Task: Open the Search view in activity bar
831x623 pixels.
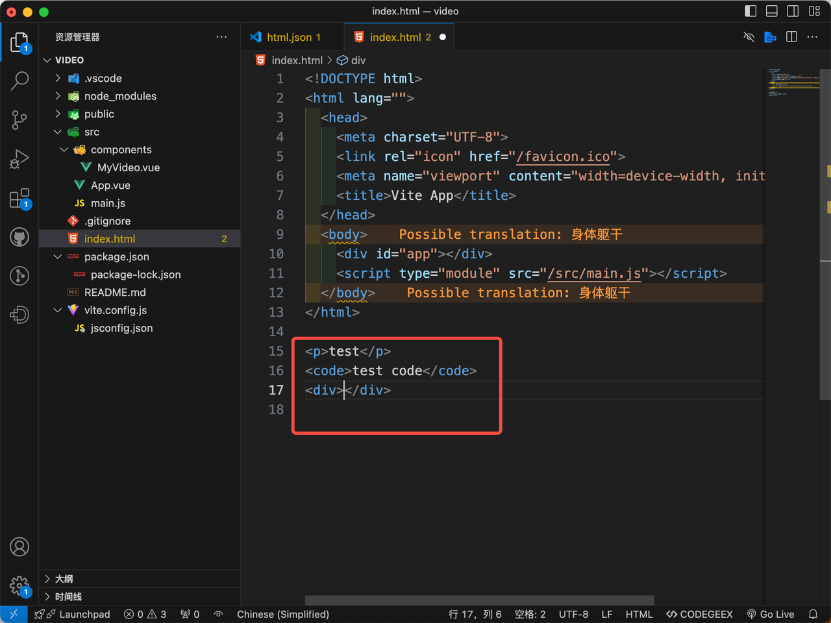Action: 19,80
